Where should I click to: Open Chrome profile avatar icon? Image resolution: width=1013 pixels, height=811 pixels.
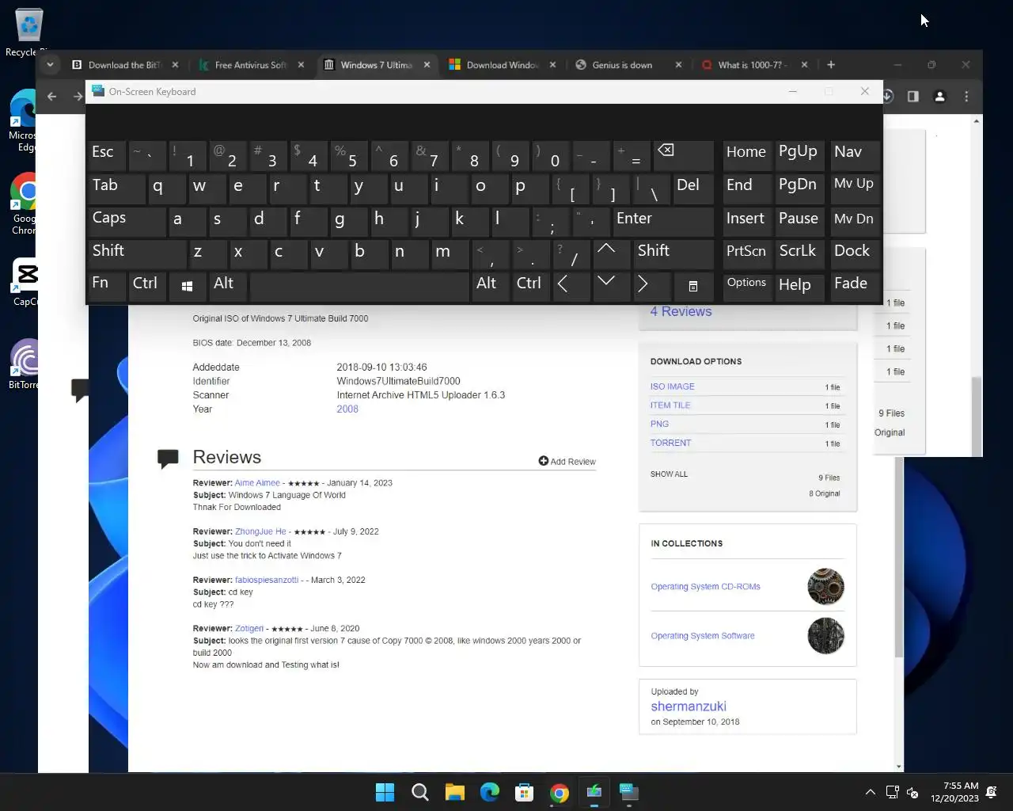coord(939,96)
